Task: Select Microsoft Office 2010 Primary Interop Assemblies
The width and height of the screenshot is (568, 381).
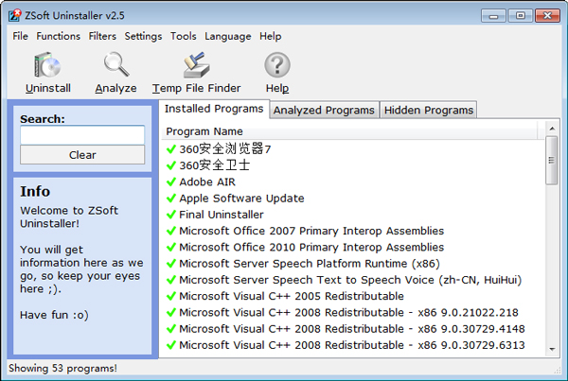Action: [311, 247]
